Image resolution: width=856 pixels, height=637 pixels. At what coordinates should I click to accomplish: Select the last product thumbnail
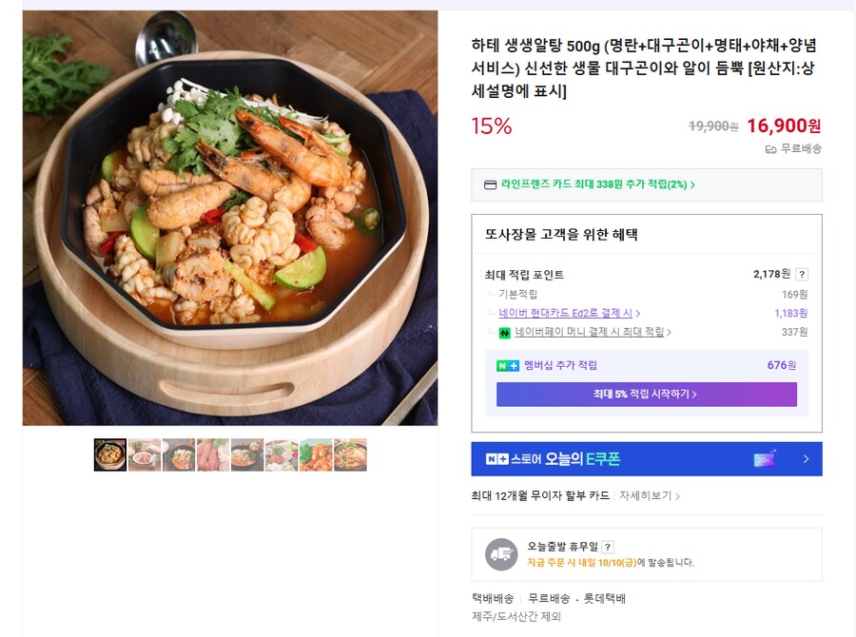350,454
